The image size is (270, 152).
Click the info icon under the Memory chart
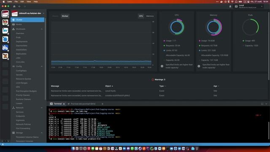pos(199,66)
